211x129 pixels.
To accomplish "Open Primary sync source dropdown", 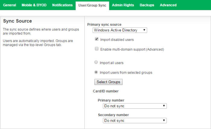I will [x=120, y=30].
